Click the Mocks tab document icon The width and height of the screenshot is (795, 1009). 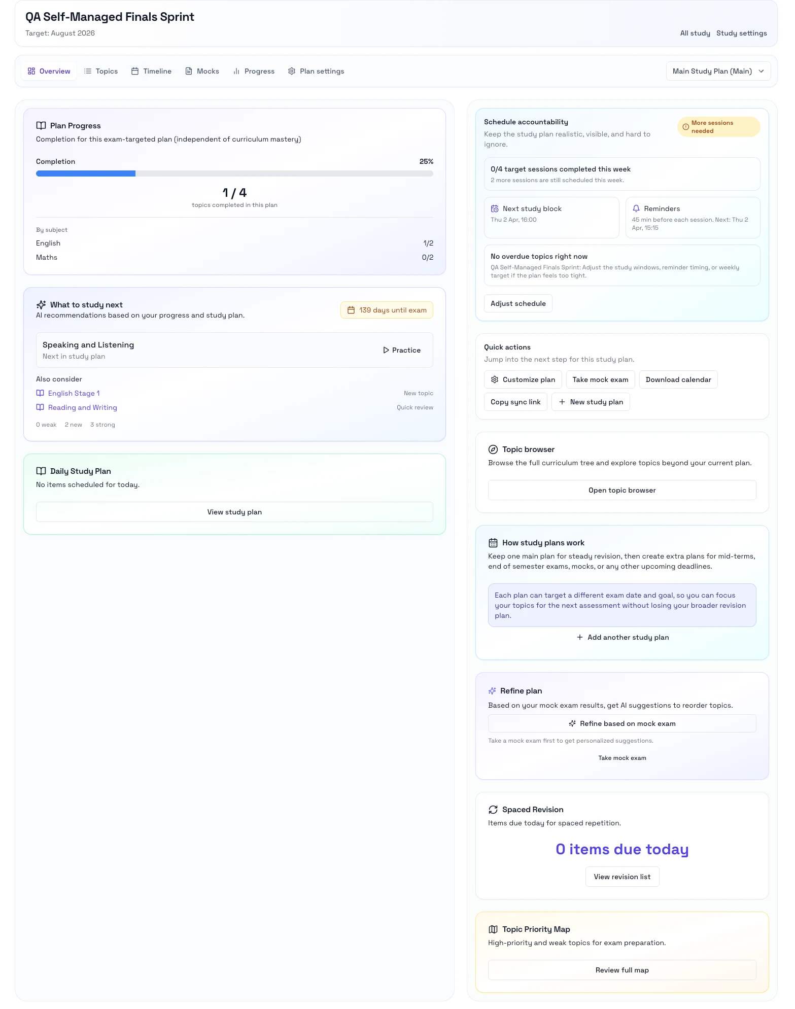(189, 71)
